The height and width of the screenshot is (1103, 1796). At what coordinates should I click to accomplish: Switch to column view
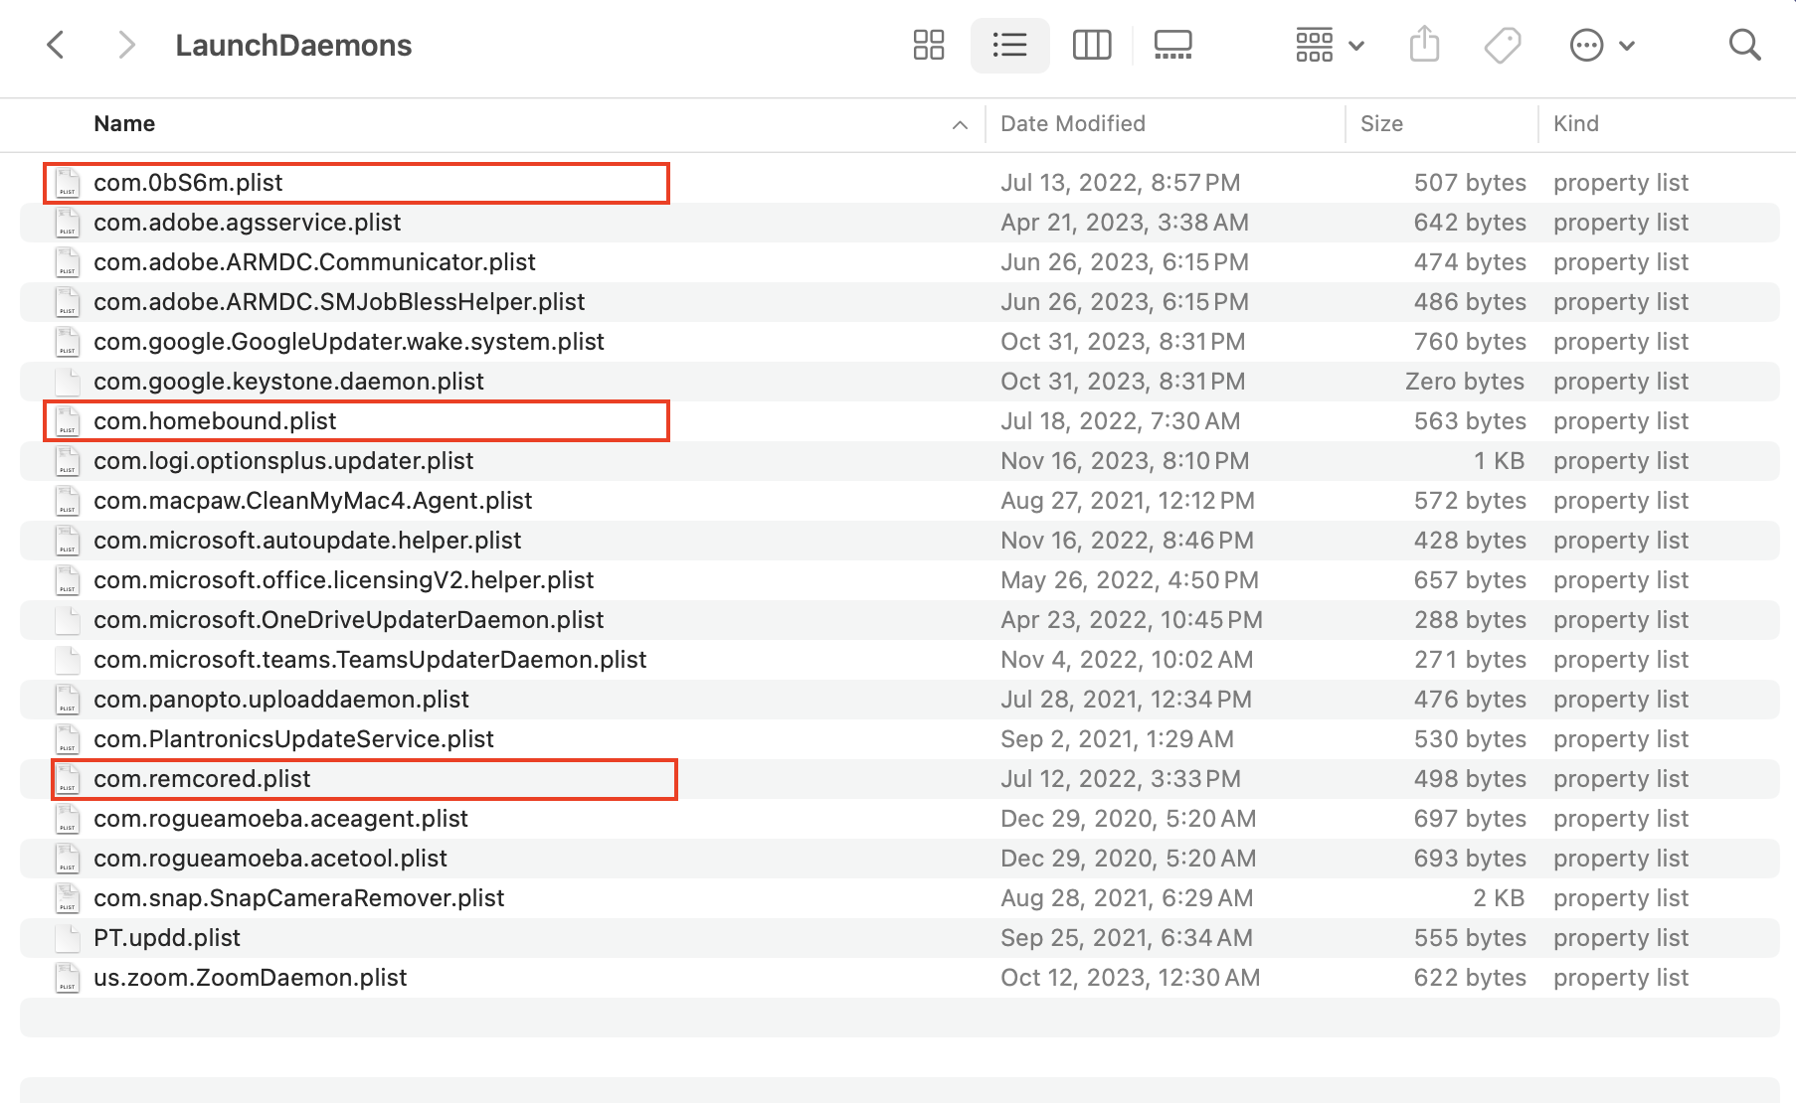(x=1091, y=45)
